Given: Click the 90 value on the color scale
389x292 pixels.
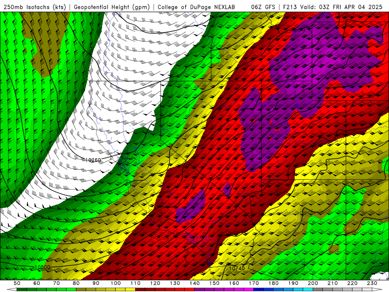Looking at the screenshot, I should pyautogui.click(x=96, y=283).
